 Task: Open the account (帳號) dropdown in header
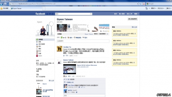click(136, 14)
